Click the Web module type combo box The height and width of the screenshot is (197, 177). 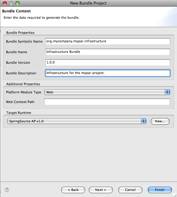107,92
